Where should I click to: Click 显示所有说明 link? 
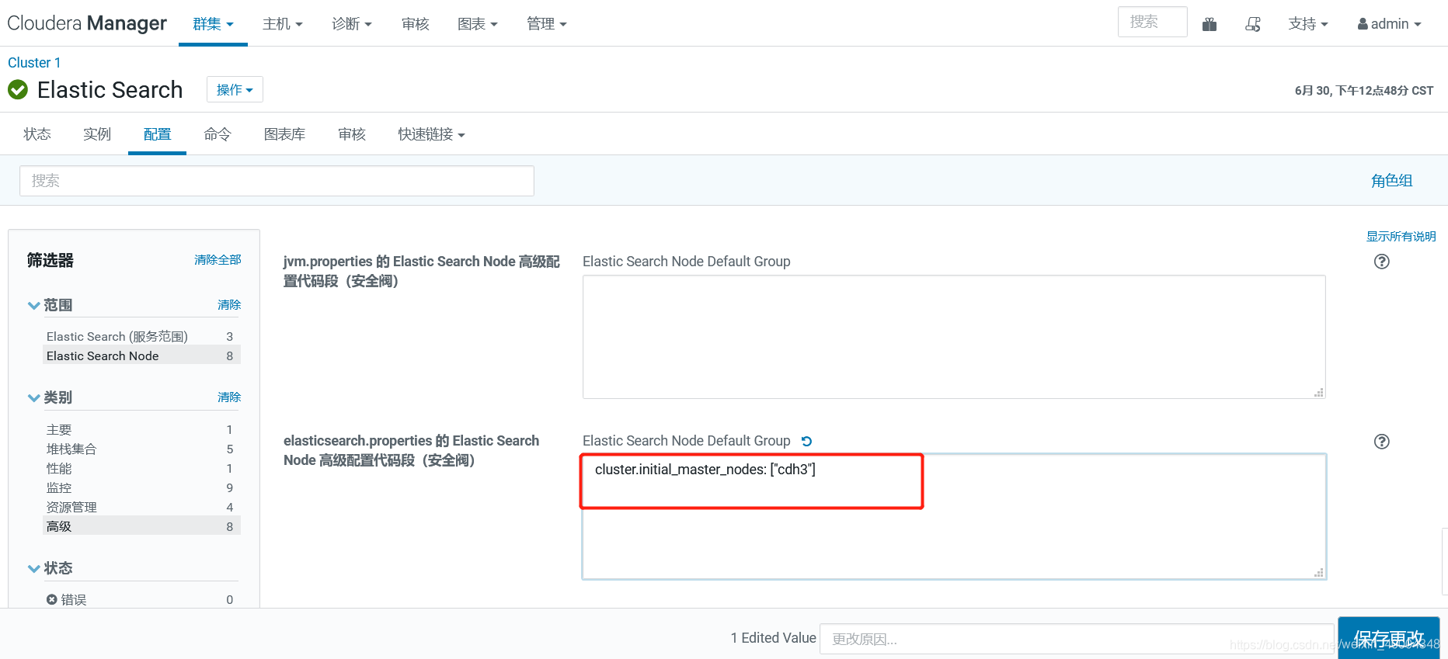[x=1401, y=237]
